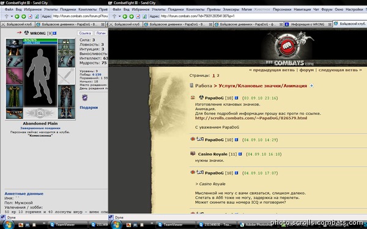Open the dropdown arrow beside the up arrow
This screenshot has height=229, width=367.
pyautogui.click(x=120, y=16)
